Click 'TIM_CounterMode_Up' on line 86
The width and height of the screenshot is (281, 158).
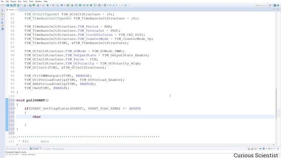coord(133,39)
